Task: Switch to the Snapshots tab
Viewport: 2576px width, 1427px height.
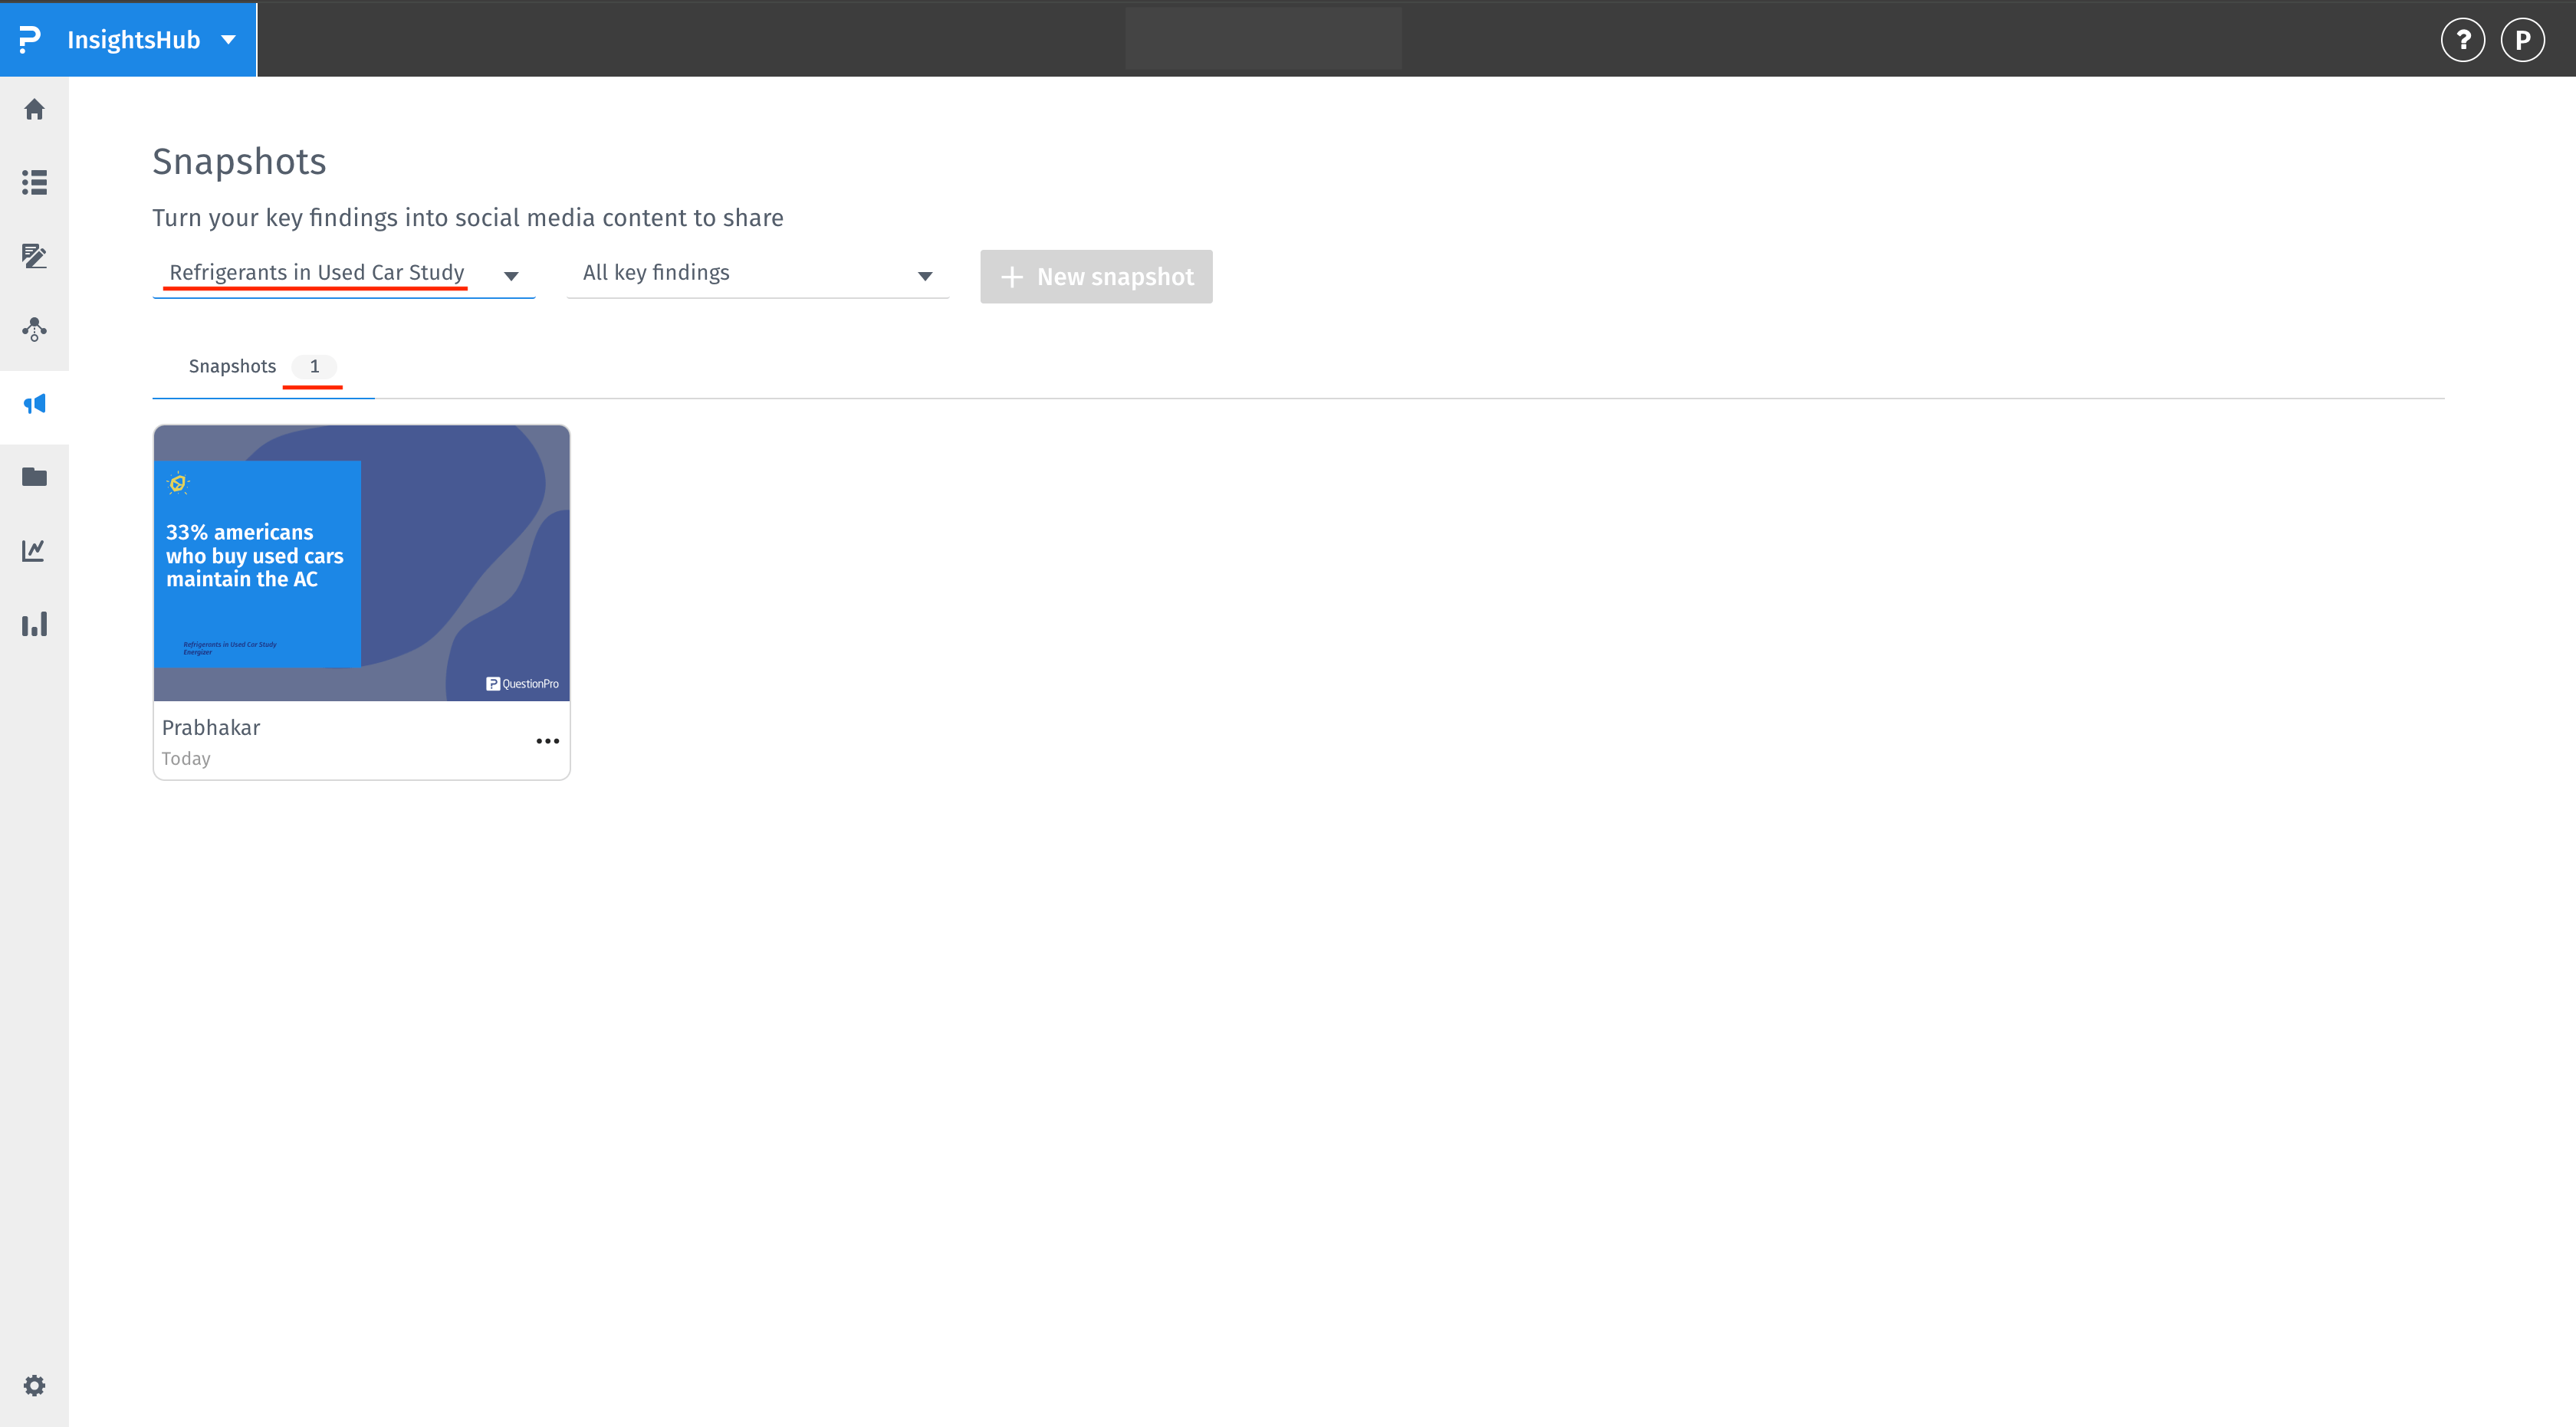Action: click(x=232, y=366)
